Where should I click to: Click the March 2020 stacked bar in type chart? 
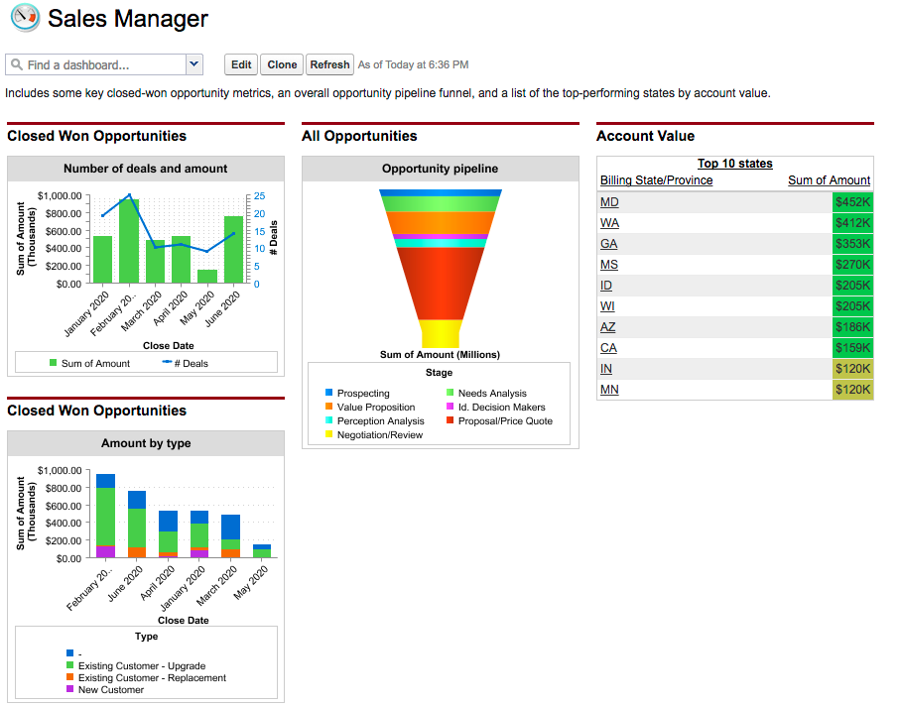tap(230, 535)
